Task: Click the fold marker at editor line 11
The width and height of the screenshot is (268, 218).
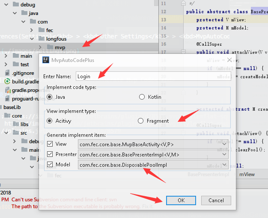Action: (183, 3)
